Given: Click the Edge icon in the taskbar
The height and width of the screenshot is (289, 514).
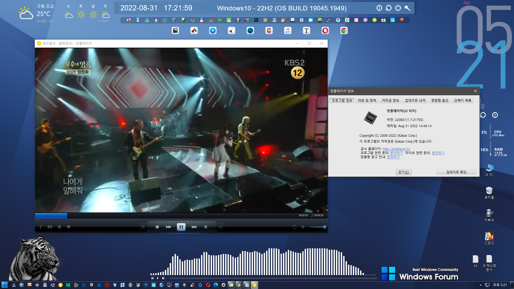Looking at the screenshot, I should [216, 285].
